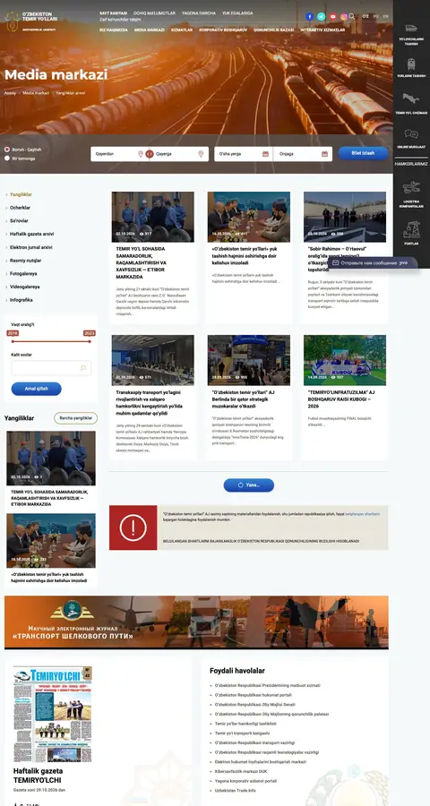Expand Elektron jurnal arxivi item
This screenshot has height=806, width=430.
[30, 247]
